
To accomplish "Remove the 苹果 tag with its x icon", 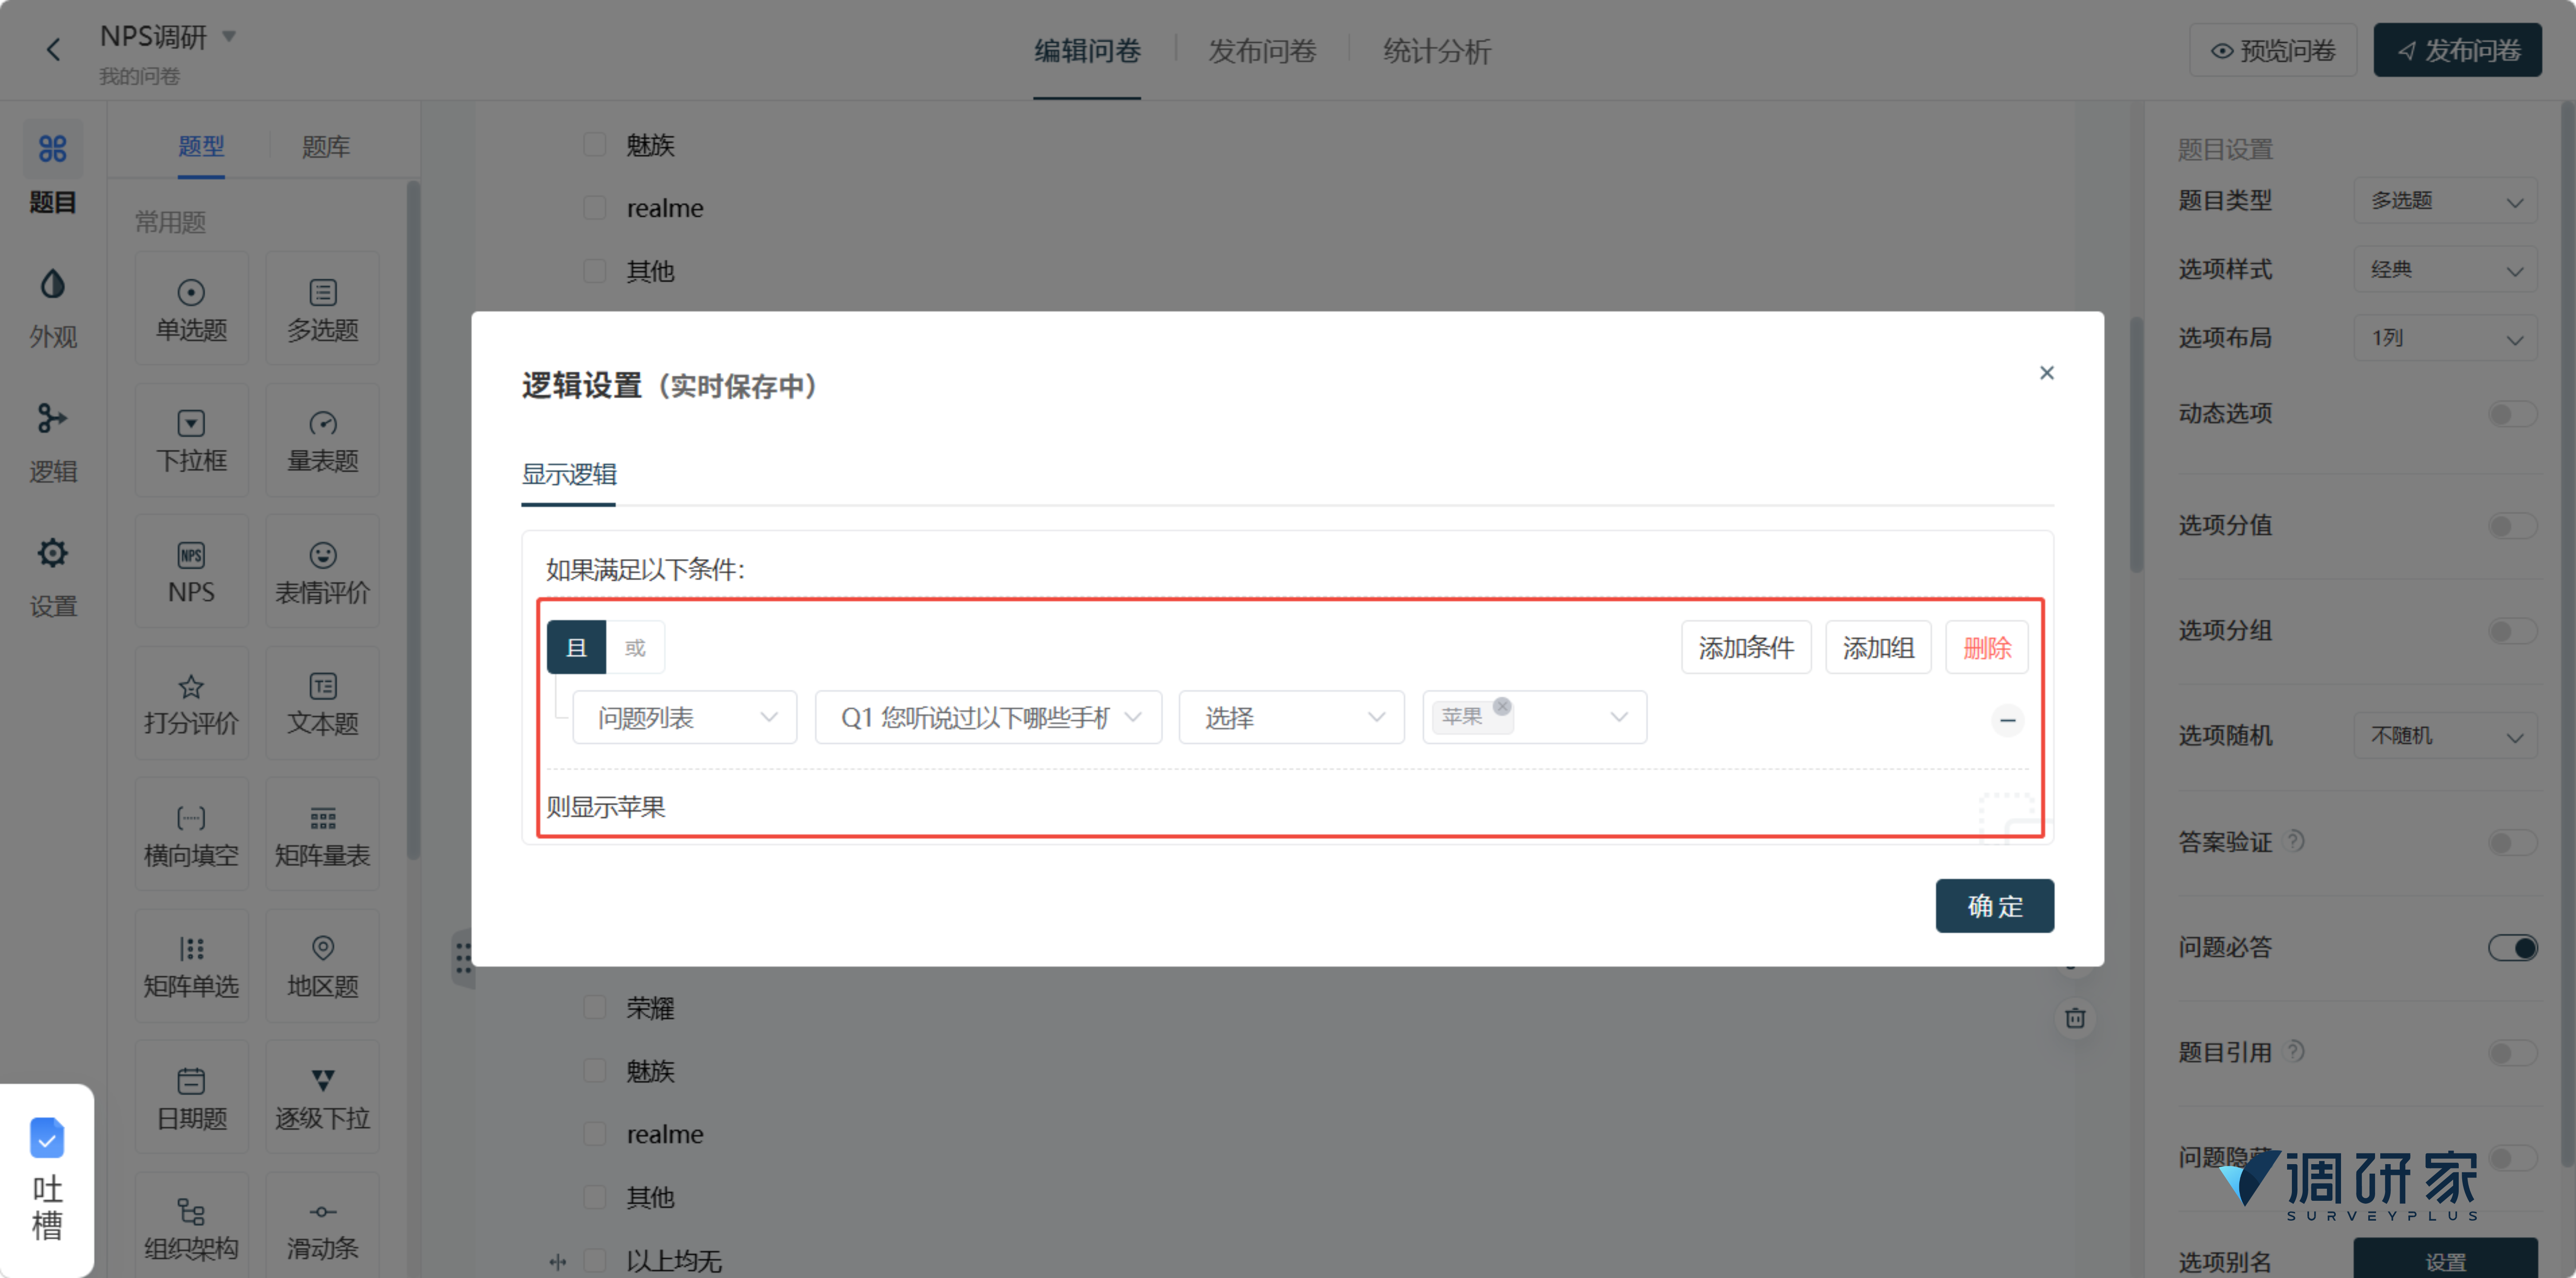I will [x=1501, y=707].
